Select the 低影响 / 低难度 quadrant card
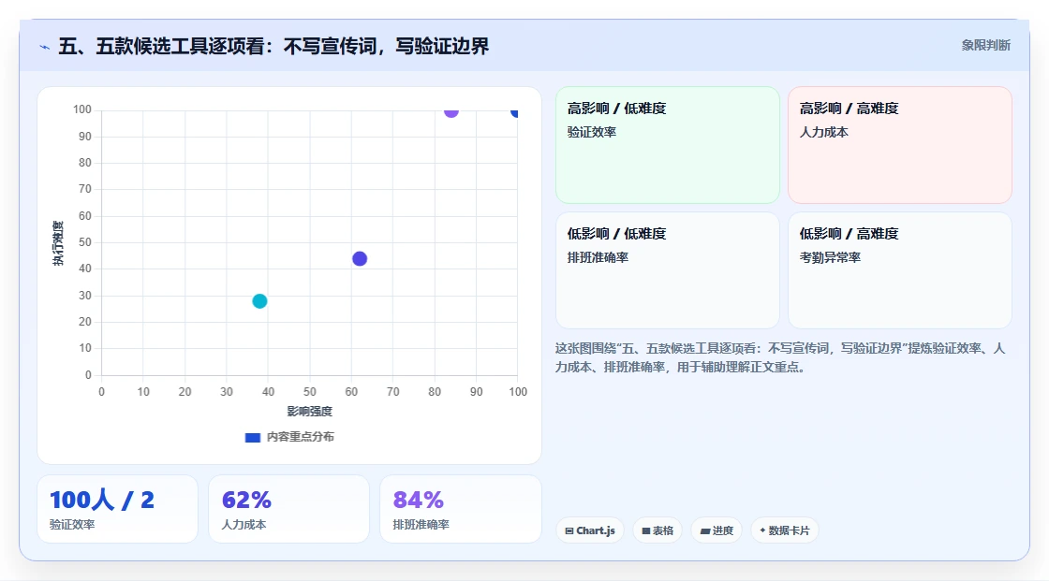Screen dimensions: 1049x581 668,270
